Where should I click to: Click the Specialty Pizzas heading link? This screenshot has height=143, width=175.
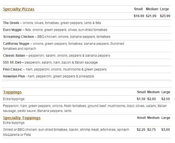tap(19, 9)
